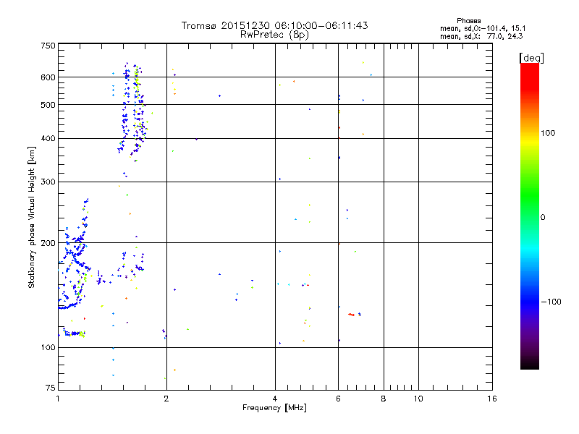Click the y-axis tick '750'
Image resolution: width=579 pixels, height=434 pixels.
pyautogui.click(x=48, y=46)
